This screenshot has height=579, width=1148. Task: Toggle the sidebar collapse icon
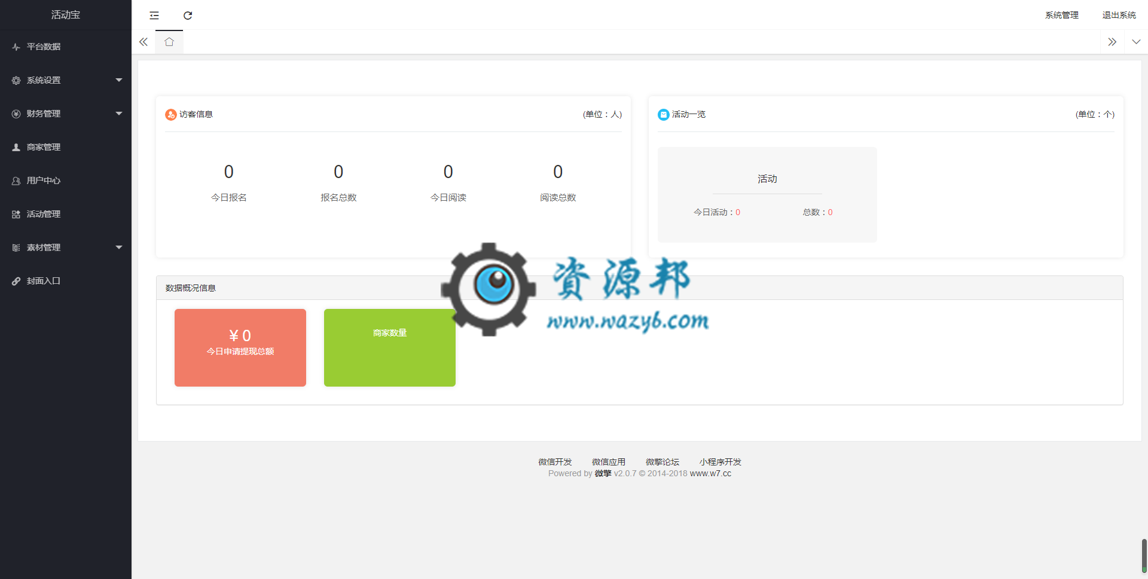154,16
